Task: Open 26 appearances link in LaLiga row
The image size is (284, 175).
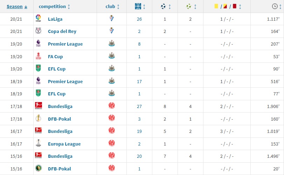Action: click(x=139, y=19)
